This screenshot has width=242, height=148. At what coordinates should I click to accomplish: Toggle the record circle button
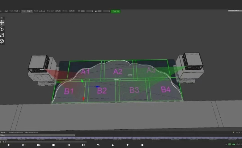point(142,145)
